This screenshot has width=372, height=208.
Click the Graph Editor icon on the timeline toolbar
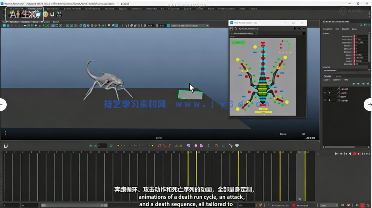pyautogui.click(x=188, y=146)
